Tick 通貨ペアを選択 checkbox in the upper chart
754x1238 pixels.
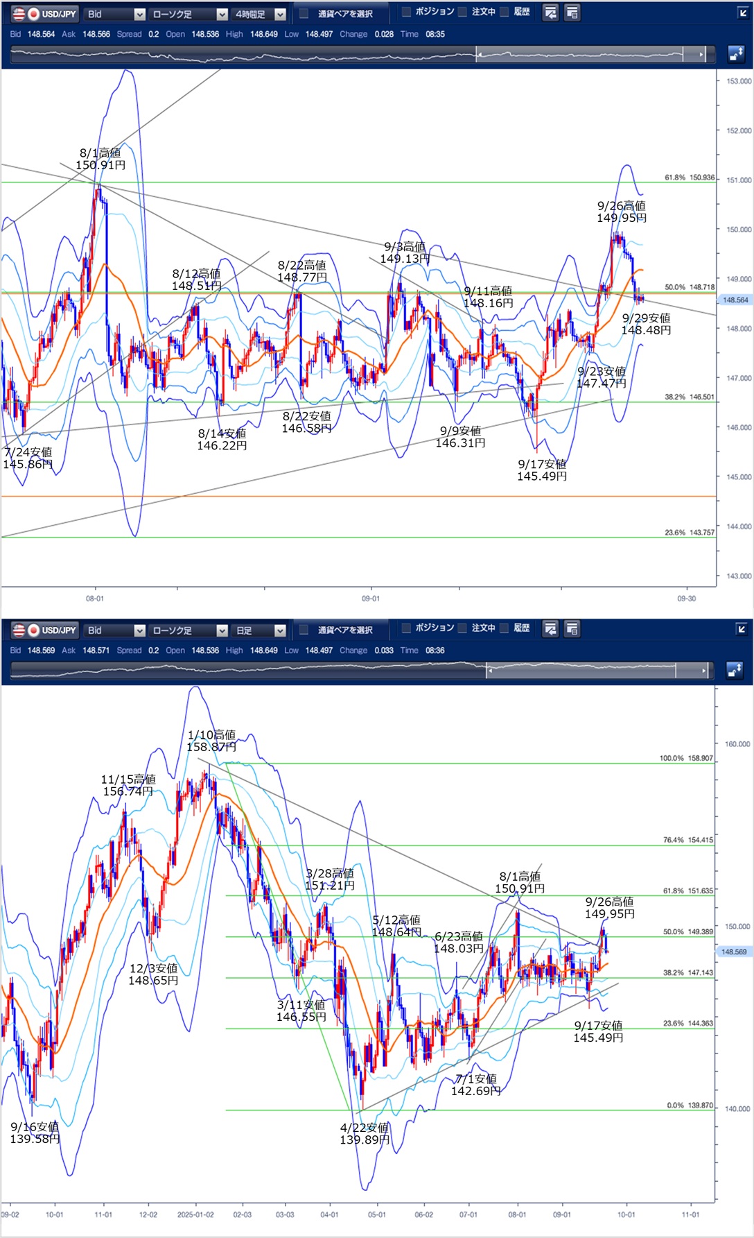pos(304,14)
